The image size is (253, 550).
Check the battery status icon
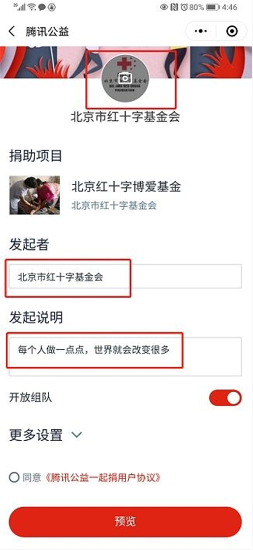(x=213, y=7)
